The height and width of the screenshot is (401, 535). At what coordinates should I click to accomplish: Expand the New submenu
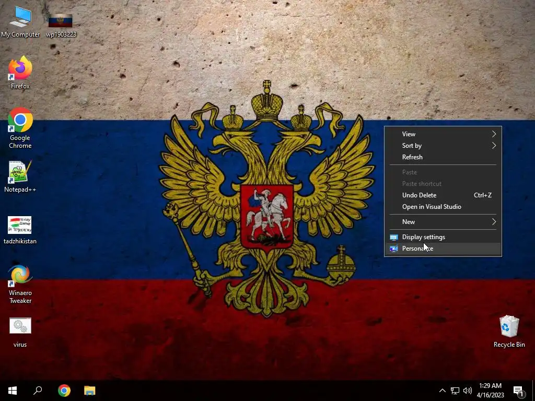point(443,221)
